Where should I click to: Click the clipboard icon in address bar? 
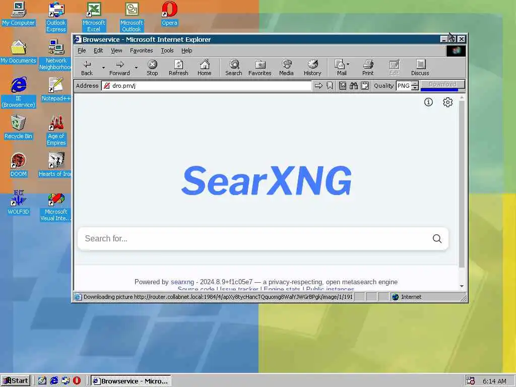click(365, 86)
